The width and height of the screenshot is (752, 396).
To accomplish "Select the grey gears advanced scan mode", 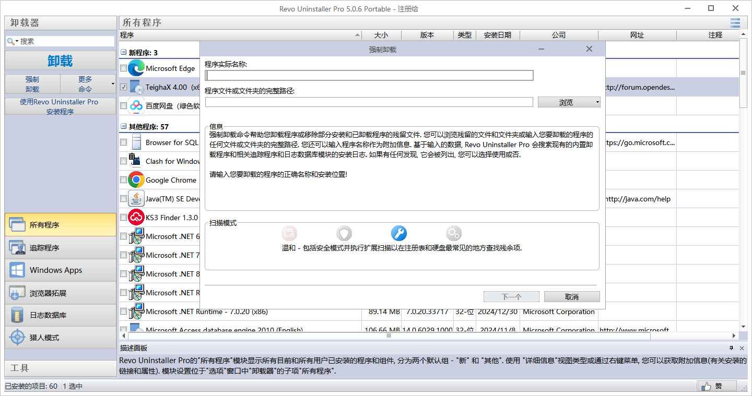I will [453, 233].
